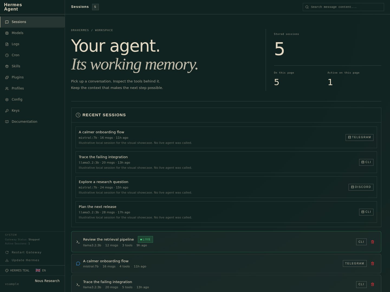The width and height of the screenshot is (390, 292).
Task: Click the Update Hermes download icon
Action: pos(7,260)
